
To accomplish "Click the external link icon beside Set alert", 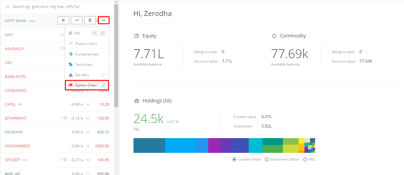I will [x=103, y=75].
